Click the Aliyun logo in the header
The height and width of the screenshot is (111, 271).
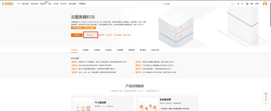point(8,4)
